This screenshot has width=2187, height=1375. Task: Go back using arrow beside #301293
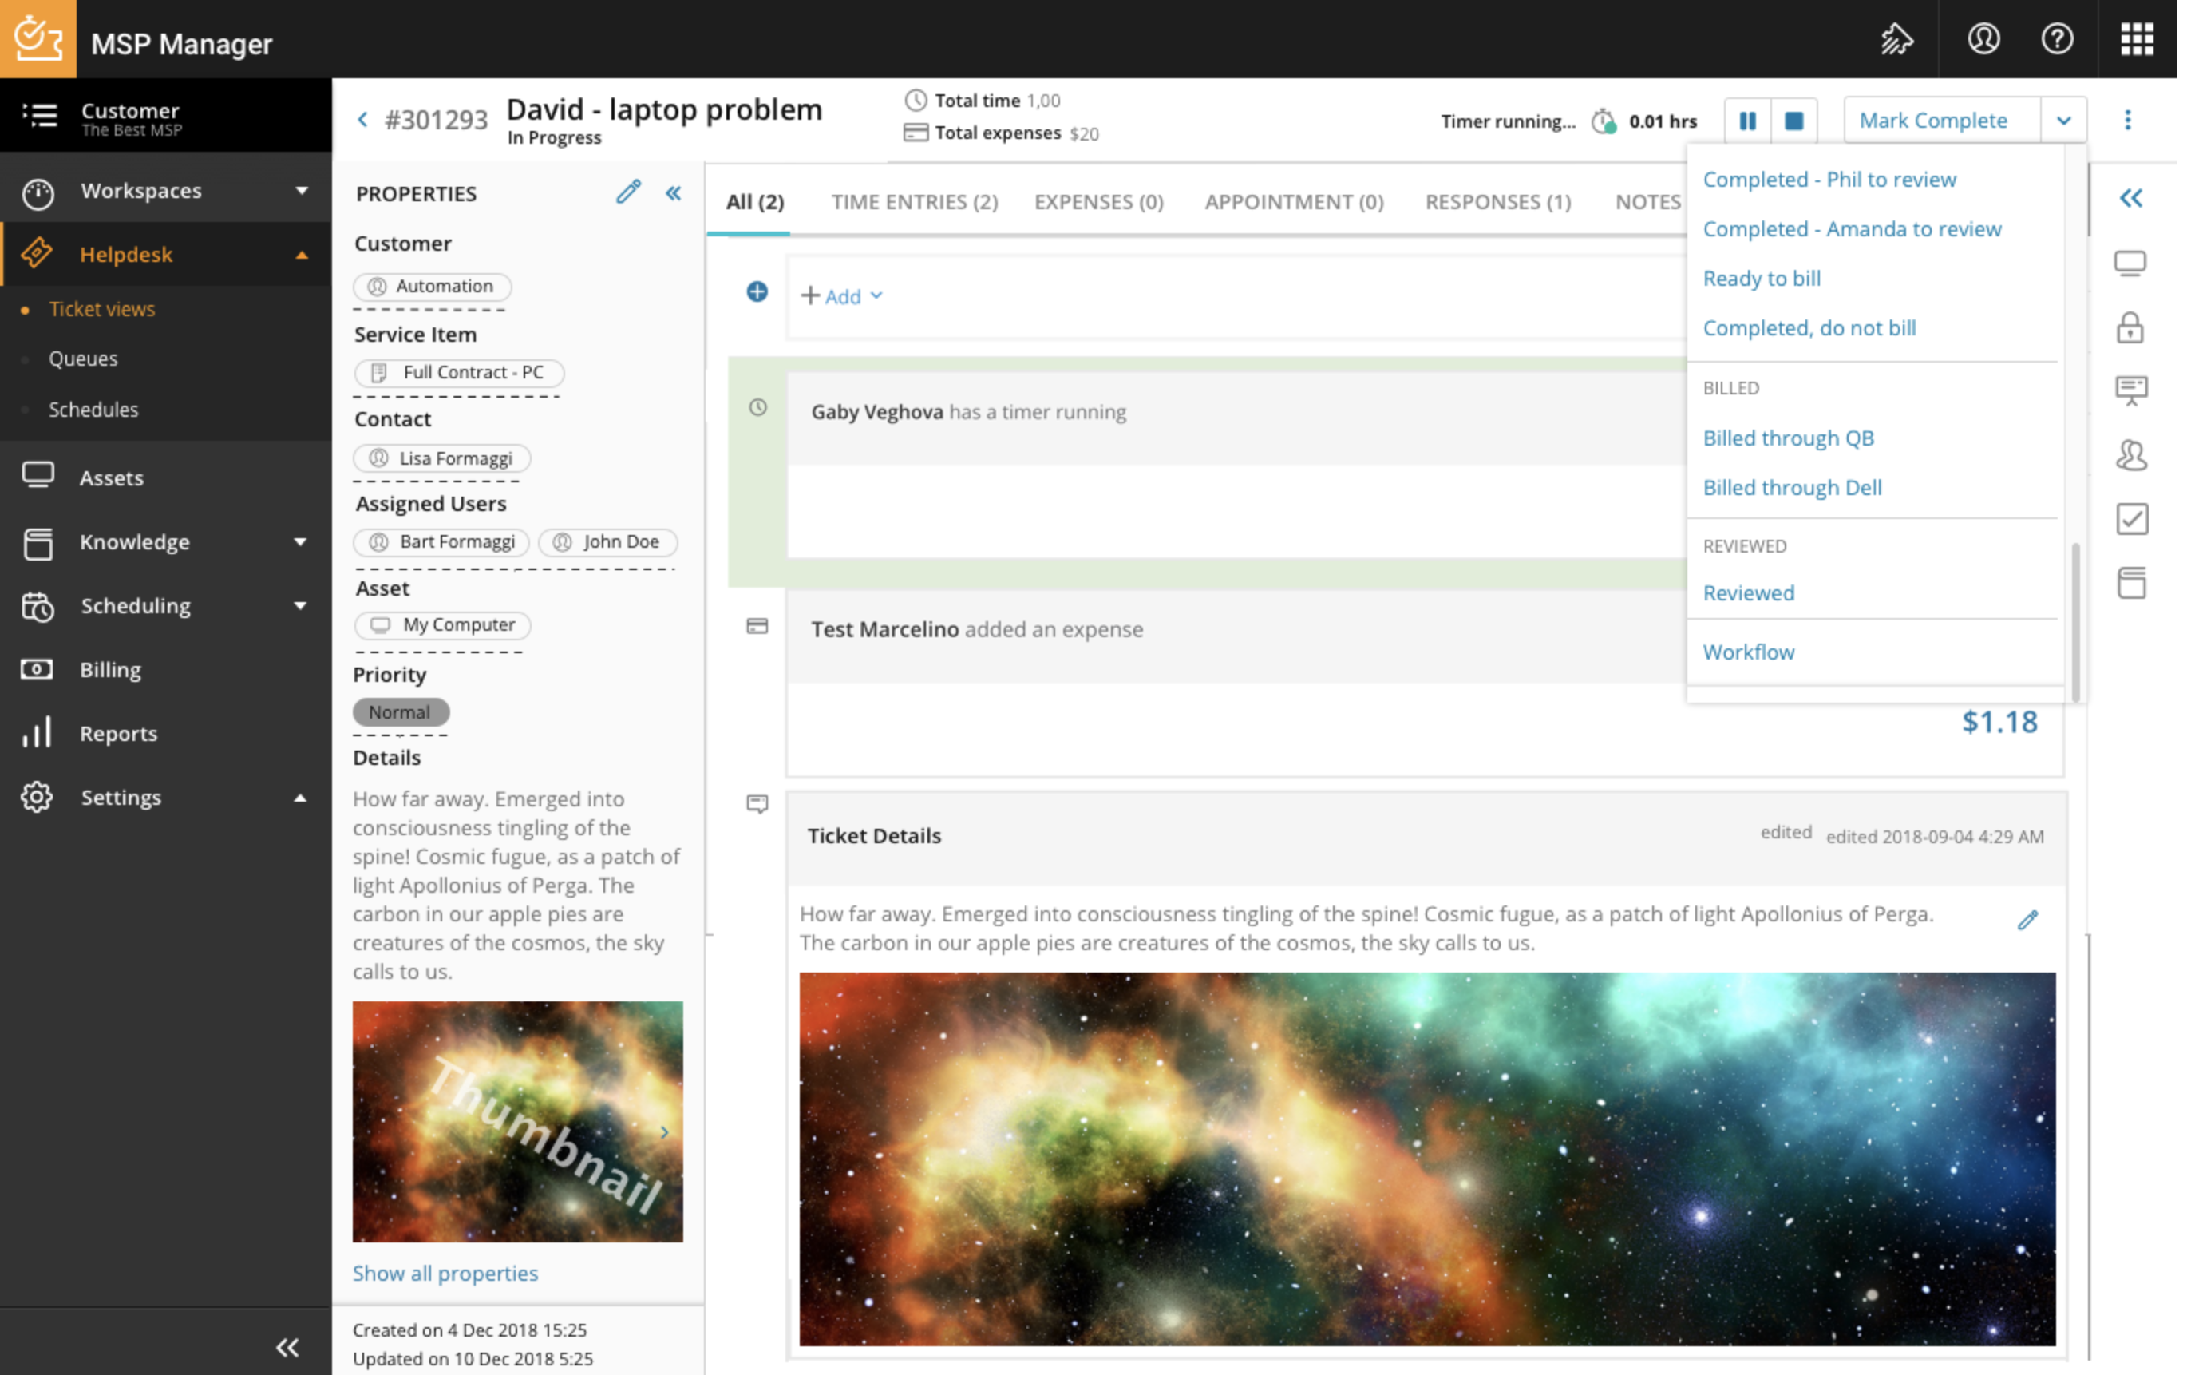coord(362,120)
